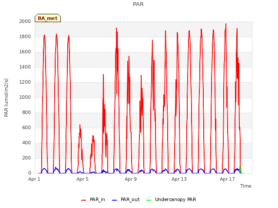Click the Apr 9 x-axis label

[x=131, y=179]
